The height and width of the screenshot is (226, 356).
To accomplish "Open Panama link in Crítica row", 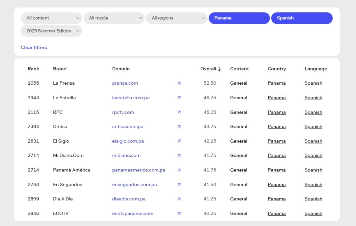I will coord(276,127).
